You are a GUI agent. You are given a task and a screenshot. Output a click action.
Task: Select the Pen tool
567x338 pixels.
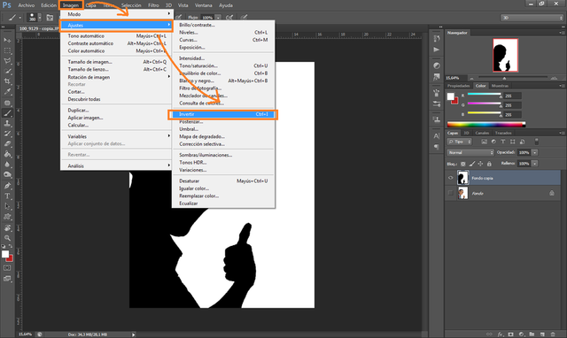pos(7,186)
